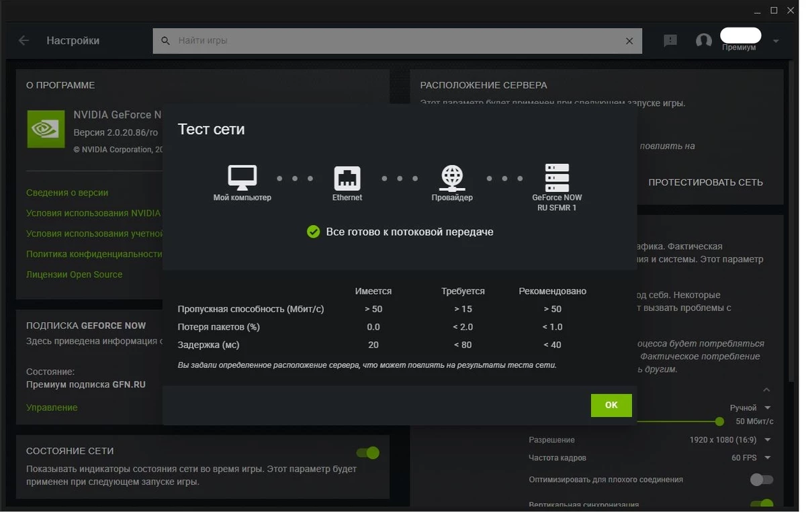806x513 pixels.
Task: Click the server location warning note in dialog
Action: point(367,365)
